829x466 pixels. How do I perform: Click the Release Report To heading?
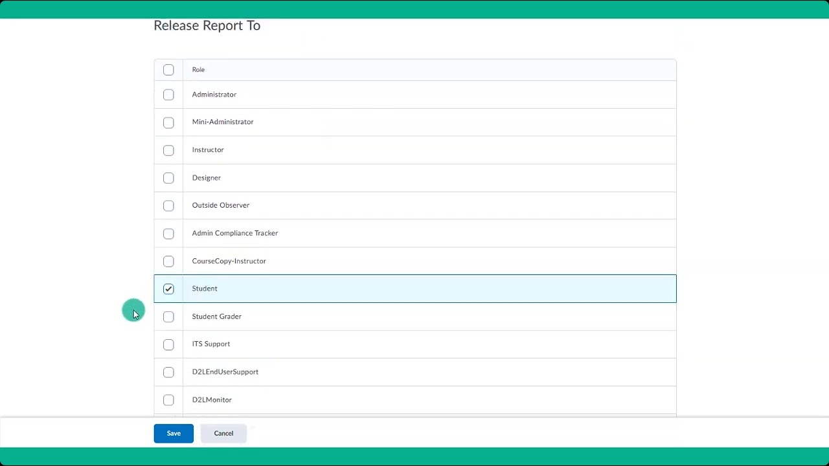tap(207, 25)
